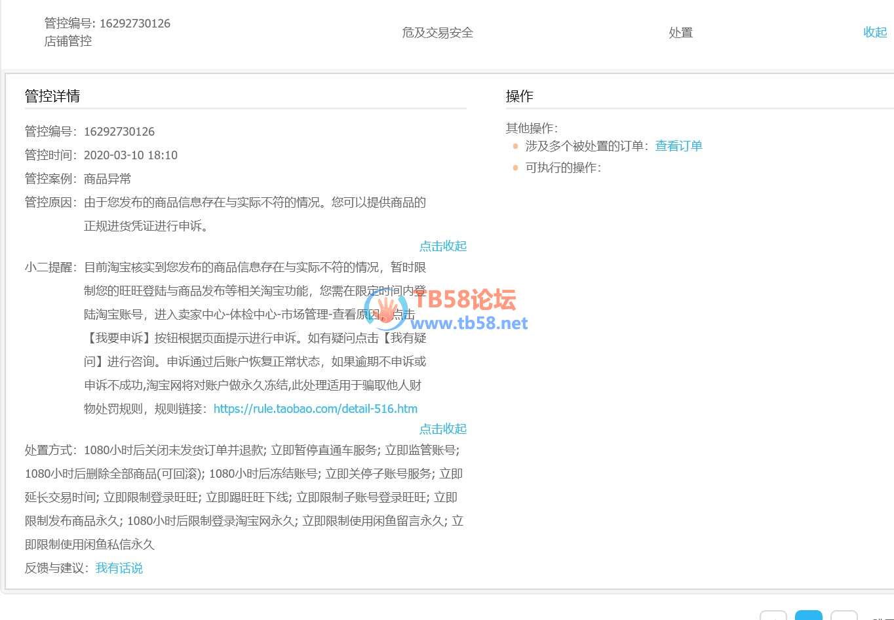Click 危及交易安全 in the header row

tap(438, 32)
